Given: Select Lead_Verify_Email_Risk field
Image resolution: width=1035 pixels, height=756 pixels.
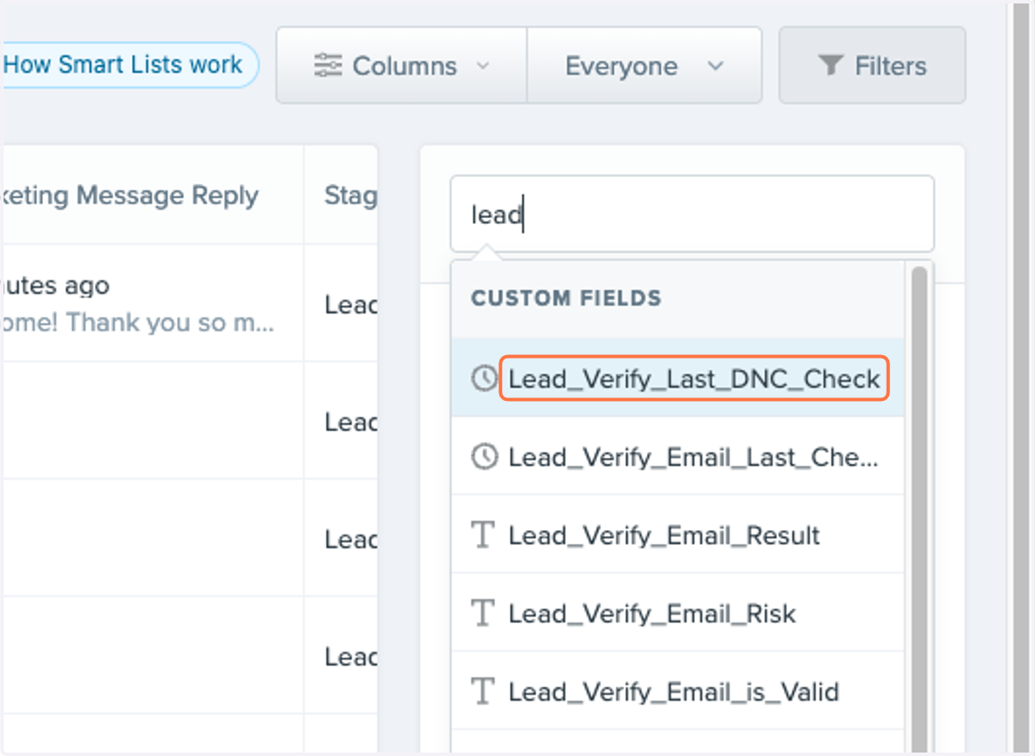Looking at the screenshot, I should coord(678,614).
